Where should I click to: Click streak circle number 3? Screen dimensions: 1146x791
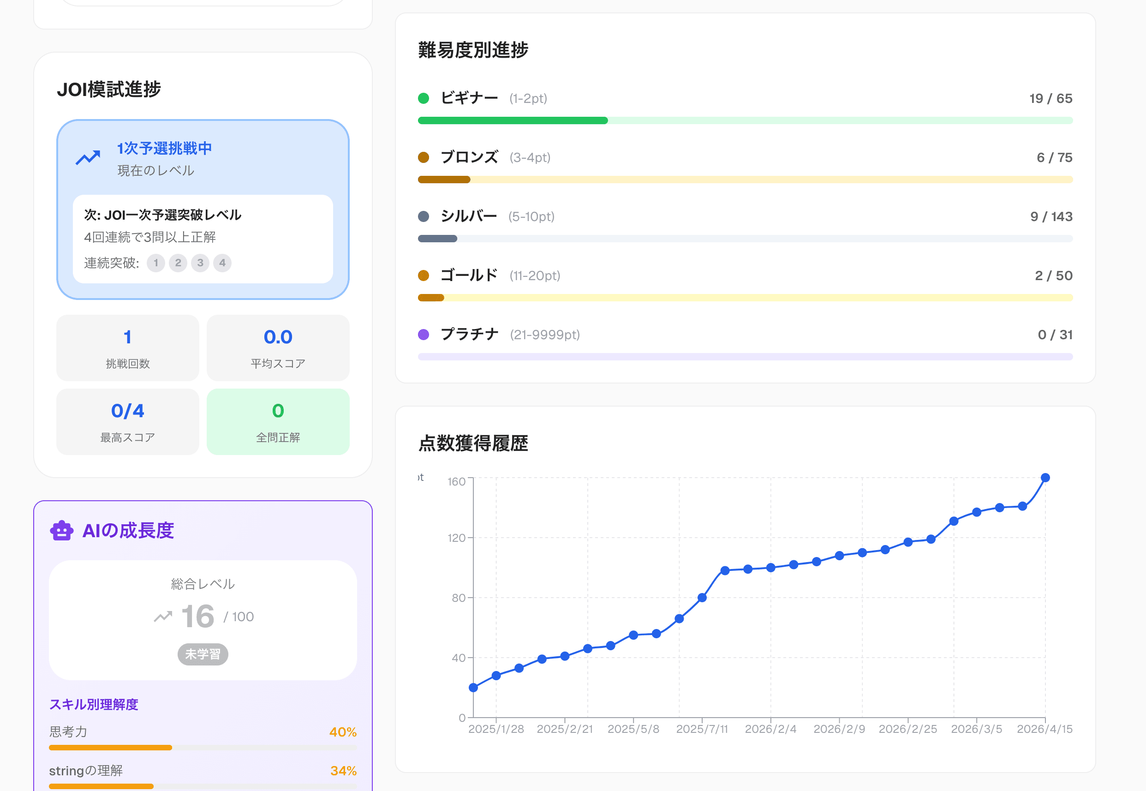click(x=200, y=263)
